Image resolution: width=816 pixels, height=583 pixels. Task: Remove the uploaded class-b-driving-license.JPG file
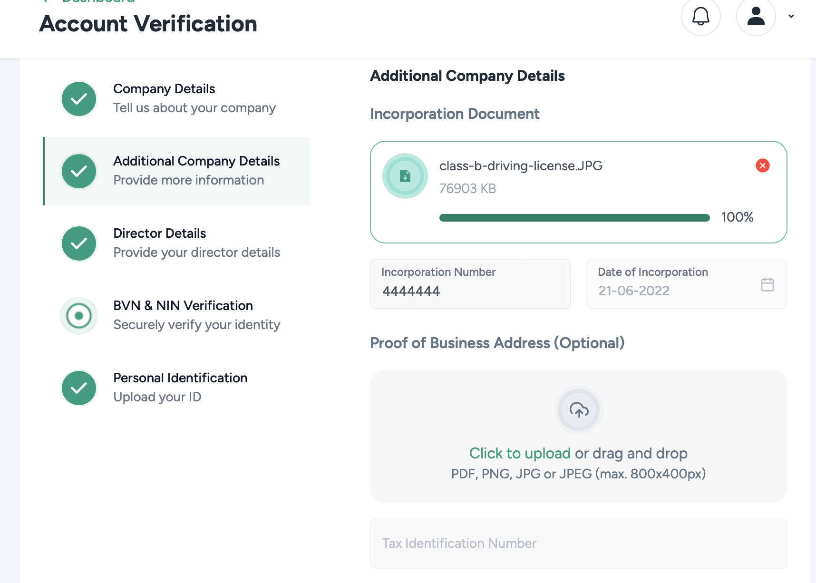point(762,165)
